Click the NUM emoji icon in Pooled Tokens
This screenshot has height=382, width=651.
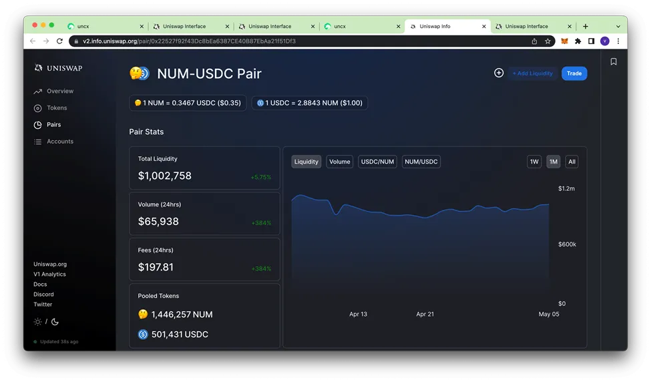click(143, 315)
